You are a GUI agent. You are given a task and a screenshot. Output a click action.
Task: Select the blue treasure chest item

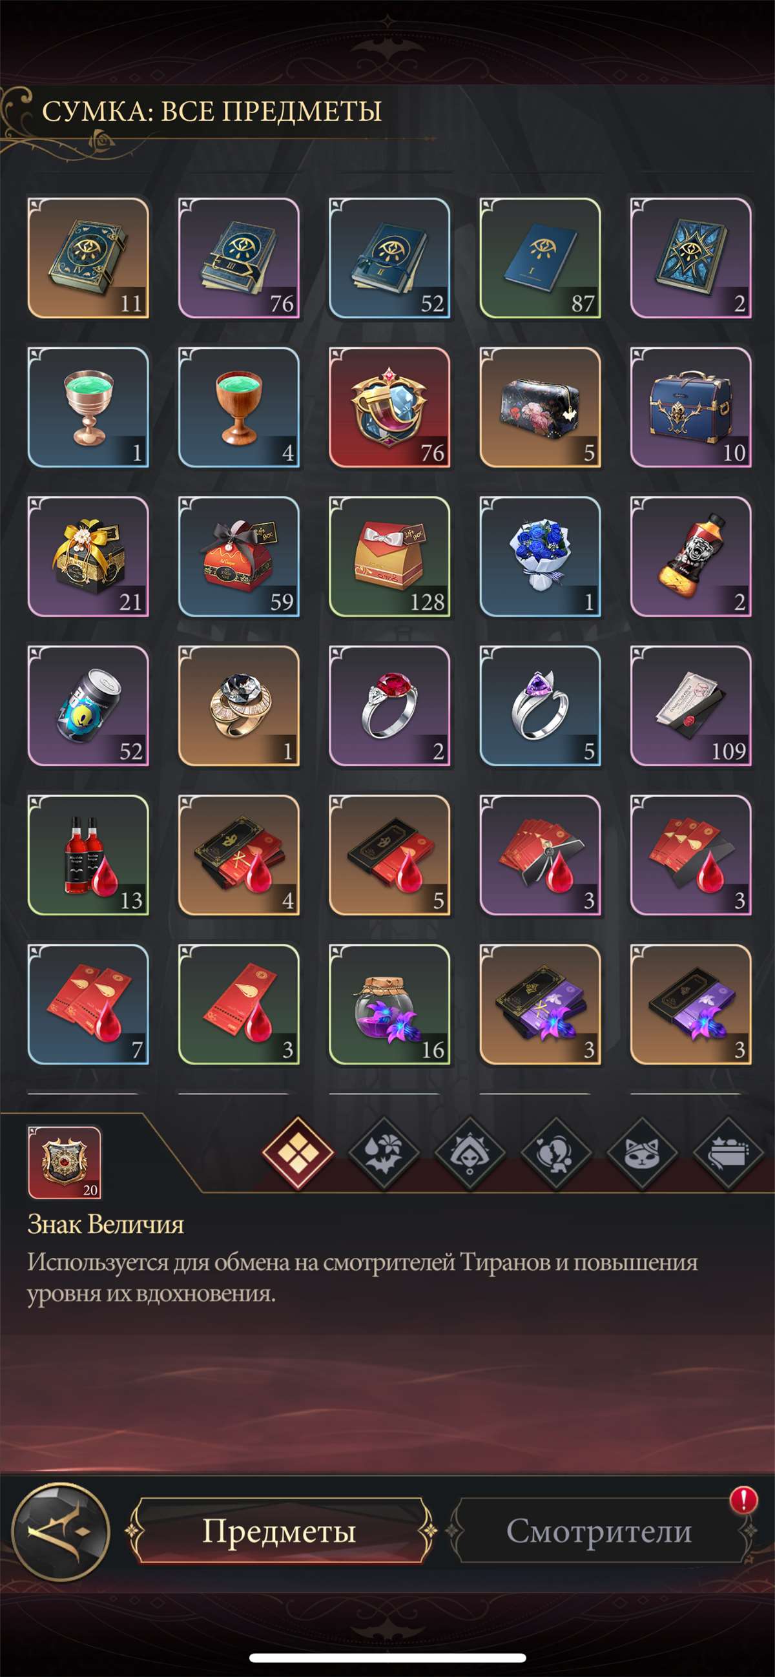pos(691,408)
